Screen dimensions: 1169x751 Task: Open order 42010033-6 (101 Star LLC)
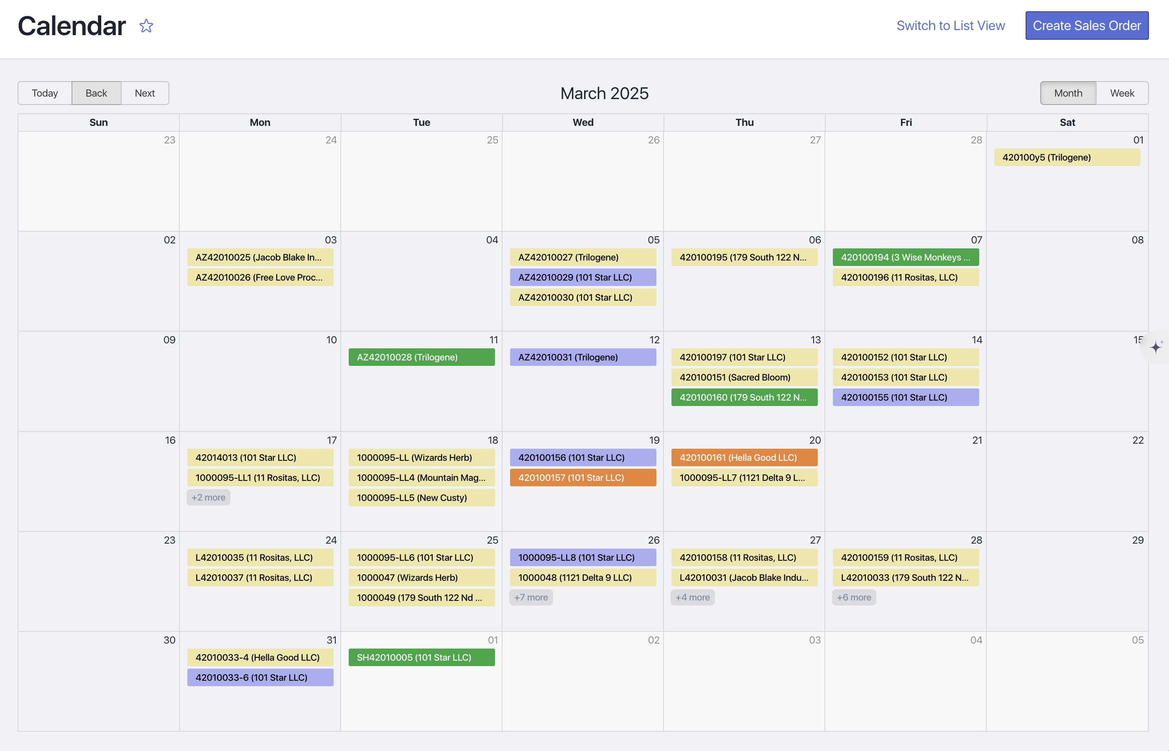[x=260, y=677]
